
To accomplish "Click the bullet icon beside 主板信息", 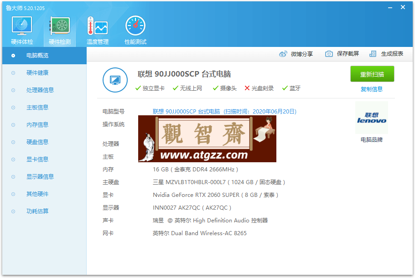I will (x=13, y=108).
